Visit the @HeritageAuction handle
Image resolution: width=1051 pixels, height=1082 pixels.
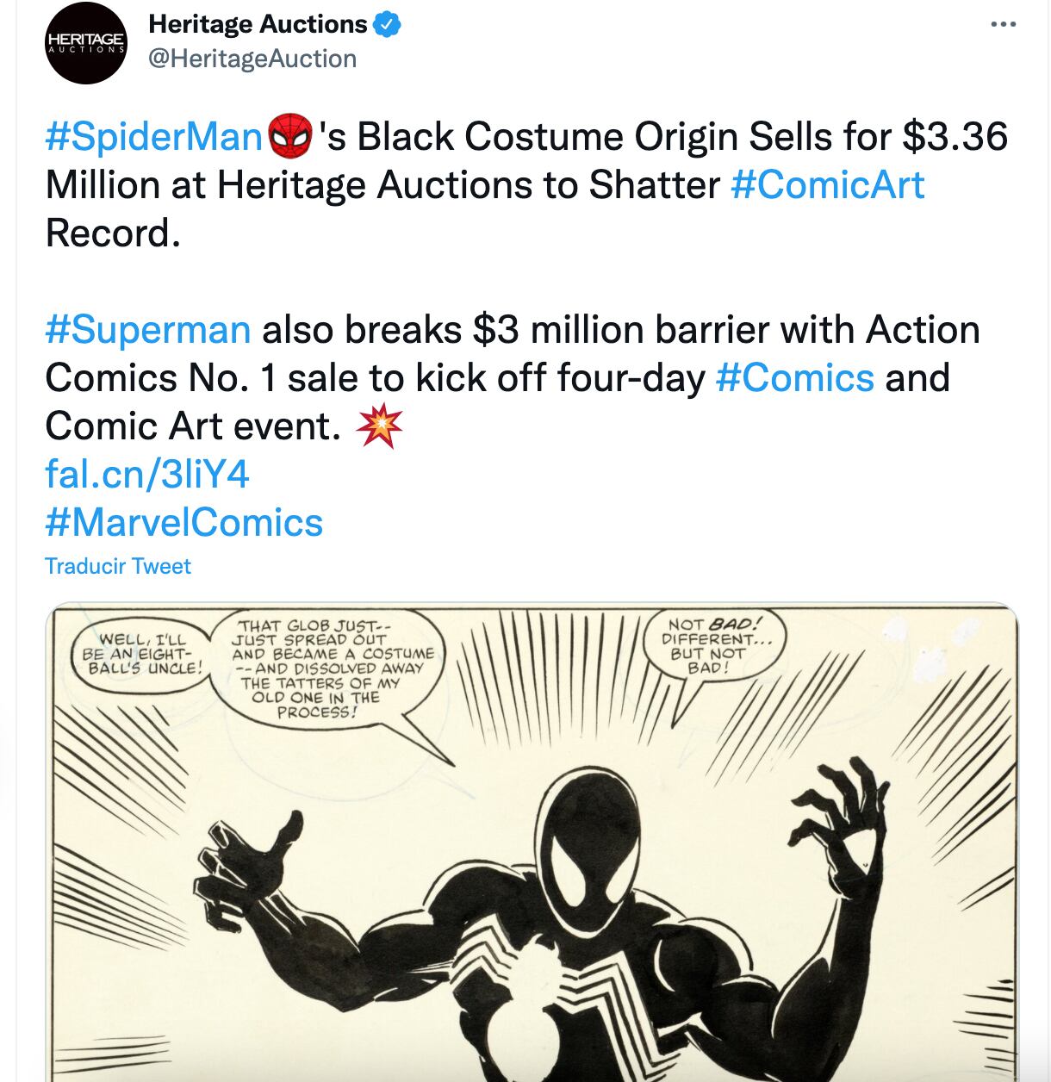pos(252,59)
